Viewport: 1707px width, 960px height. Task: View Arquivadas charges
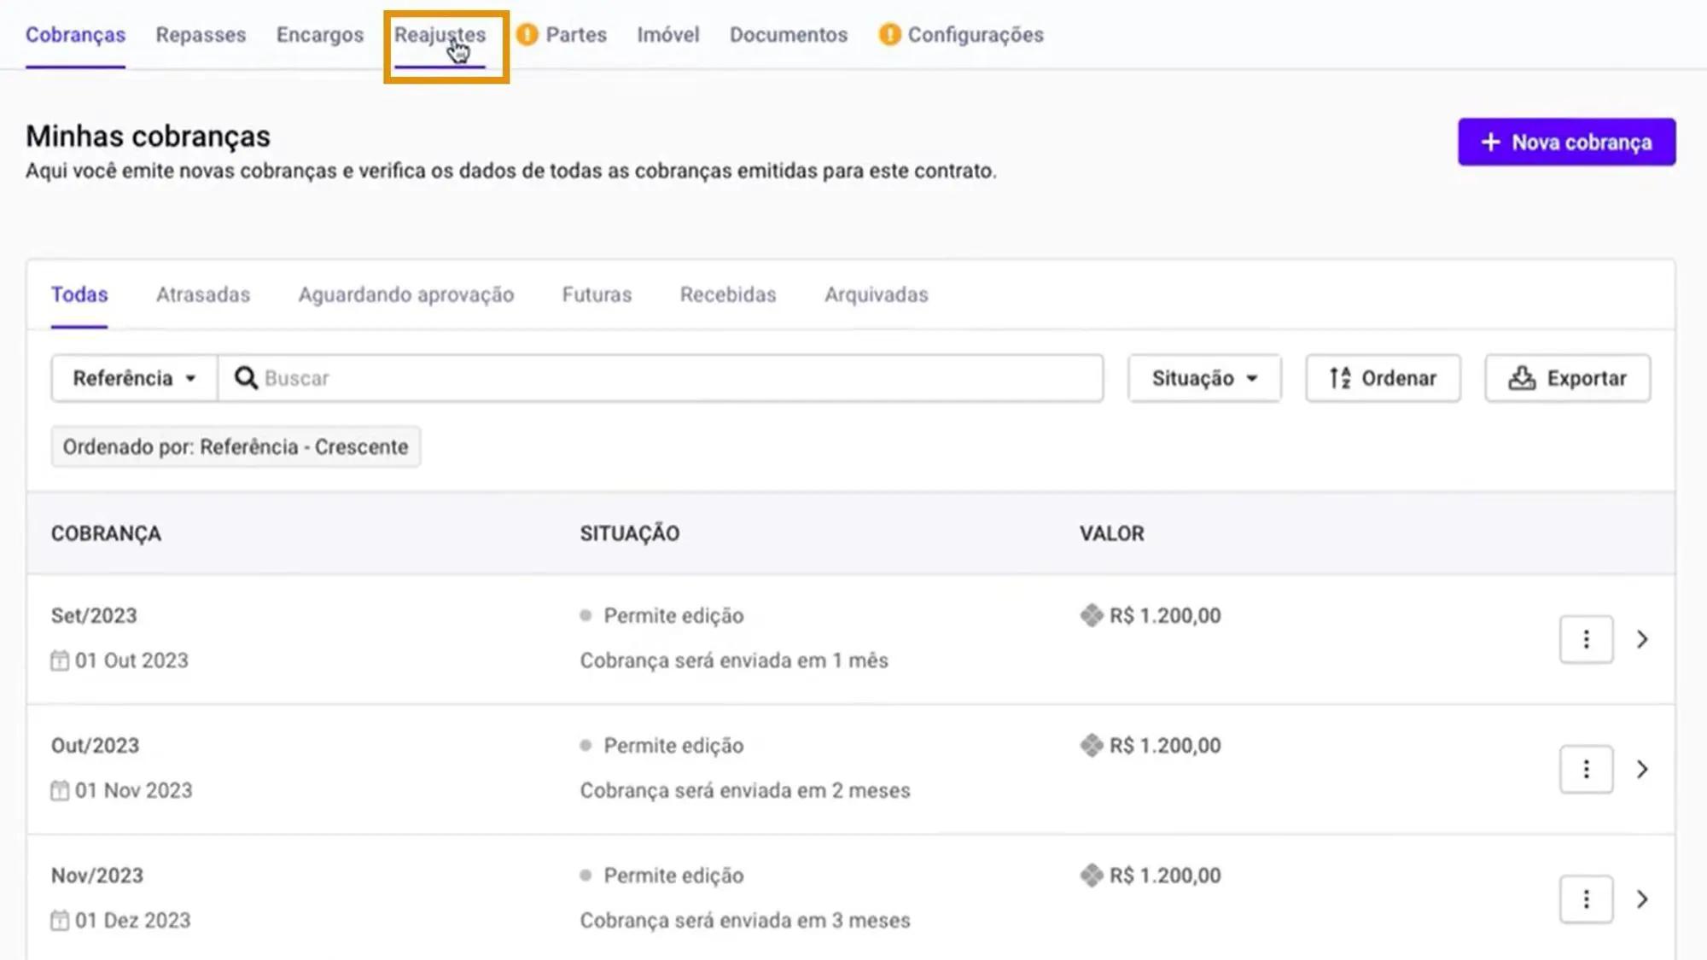pyautogui.click(x=877, y=294)
